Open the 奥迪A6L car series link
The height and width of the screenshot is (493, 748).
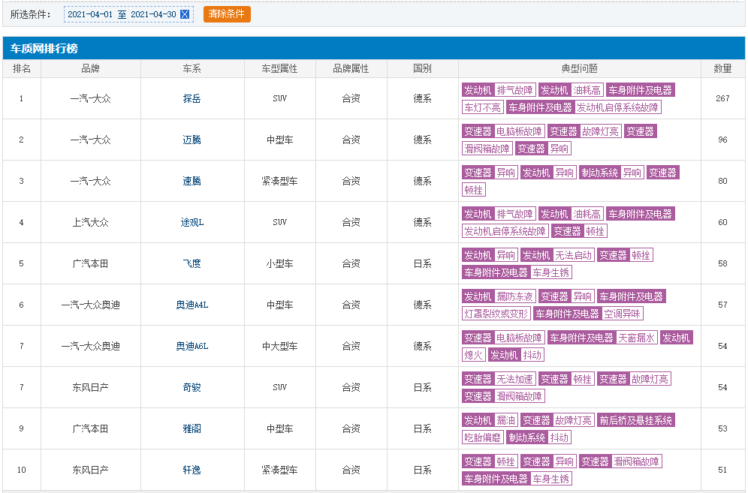point(192,346)
